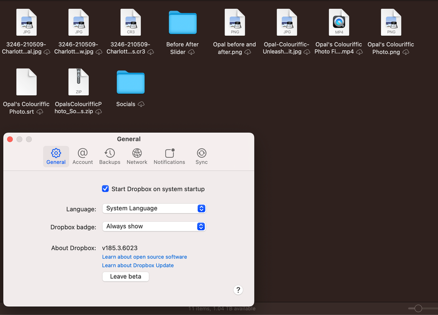The width and height of the screenshot is (438, 315).
Task: Click the General window title text
Action: point(129,139)
